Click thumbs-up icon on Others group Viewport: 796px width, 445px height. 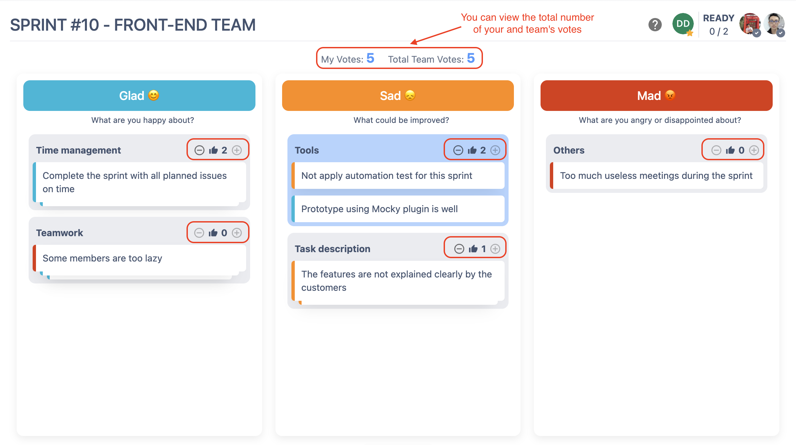[x=730, y=150]
